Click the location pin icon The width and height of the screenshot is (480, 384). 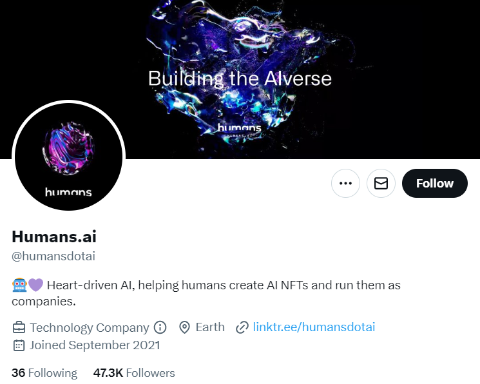(184, 327)
